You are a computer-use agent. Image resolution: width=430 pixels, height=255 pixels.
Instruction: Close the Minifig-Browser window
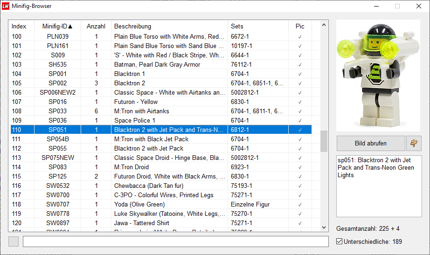pos(418,6)
